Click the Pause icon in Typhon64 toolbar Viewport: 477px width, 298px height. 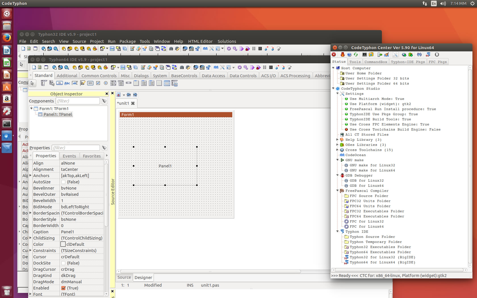point(265,67)
